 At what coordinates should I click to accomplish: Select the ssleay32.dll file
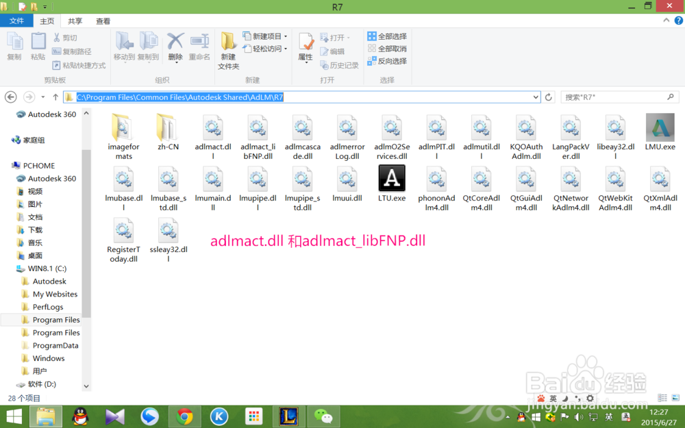169,239
